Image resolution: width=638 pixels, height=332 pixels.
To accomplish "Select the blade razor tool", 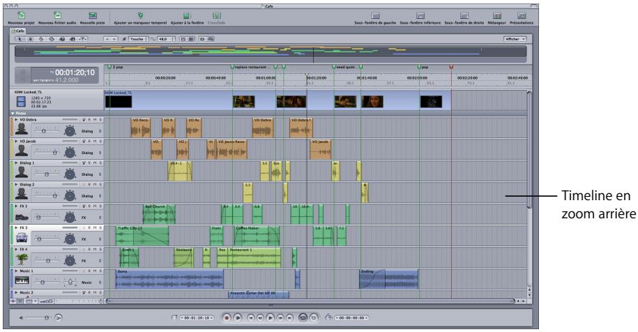I will (40, 39).
